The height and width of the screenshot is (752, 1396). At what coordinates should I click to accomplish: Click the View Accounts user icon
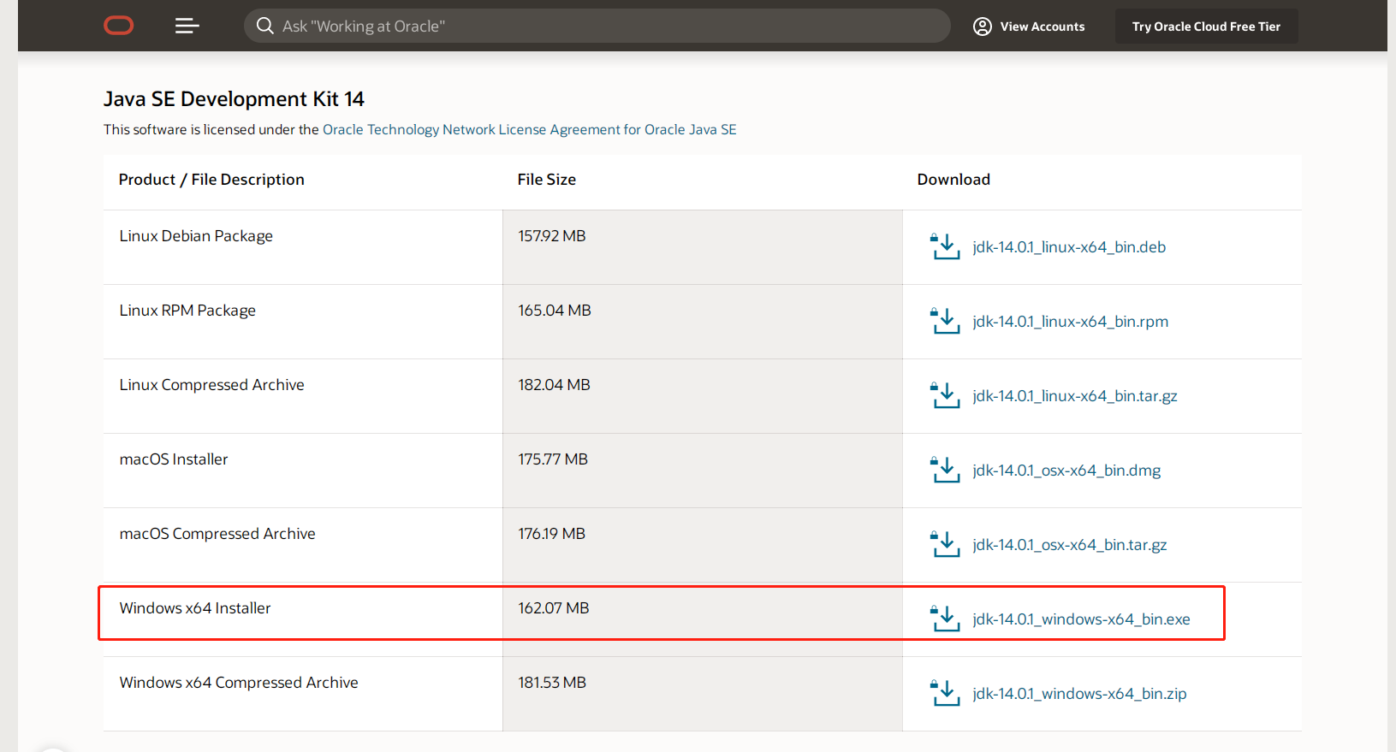click(x=983, y=27)
